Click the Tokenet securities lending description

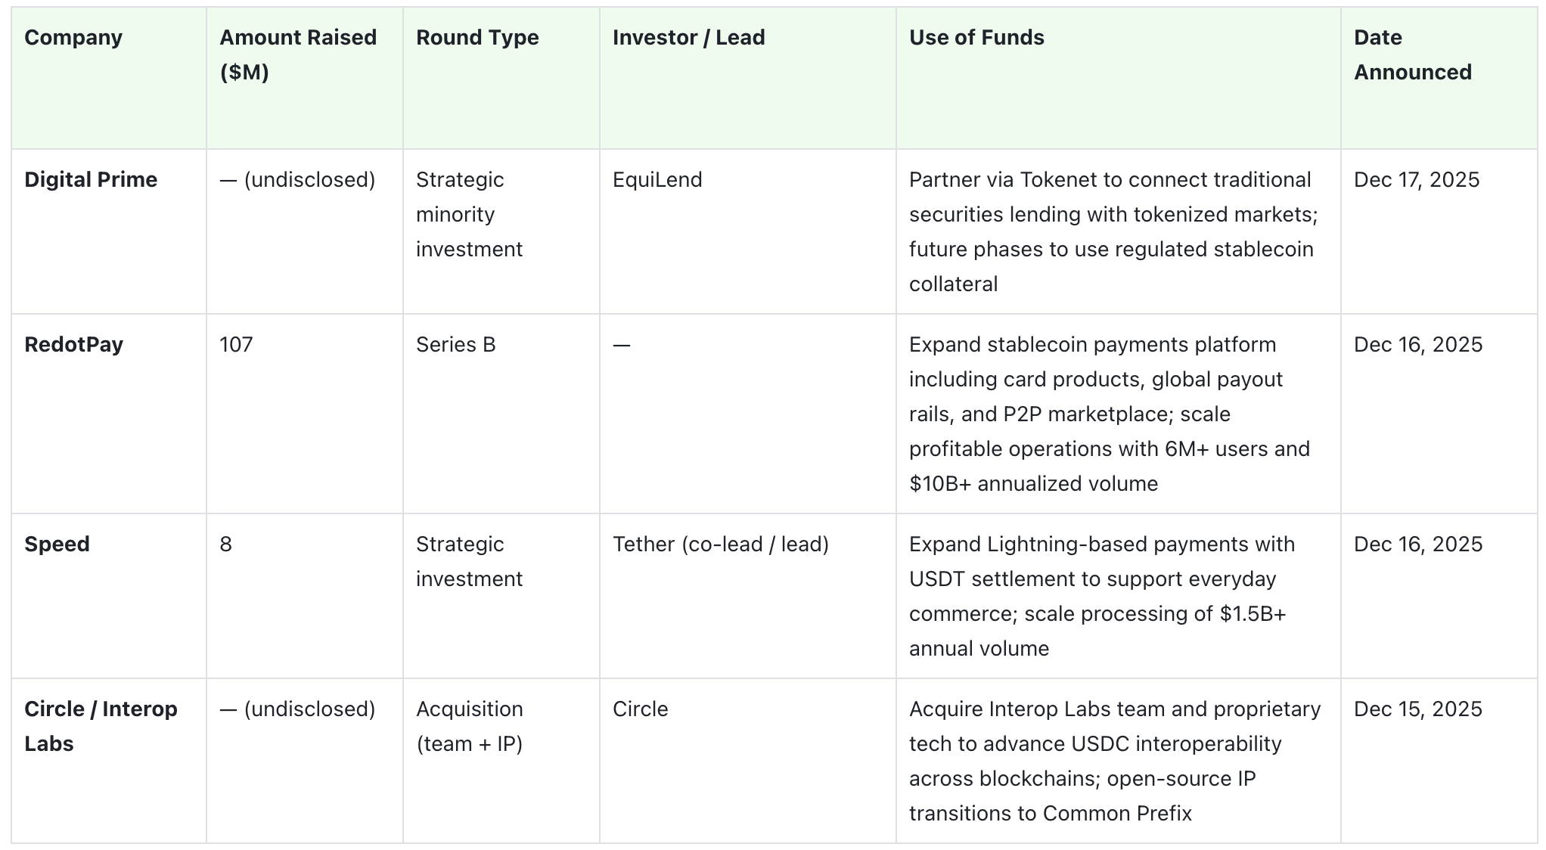point(1113,231)
